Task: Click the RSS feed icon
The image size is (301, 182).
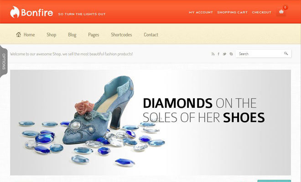Action: point(213,54)
